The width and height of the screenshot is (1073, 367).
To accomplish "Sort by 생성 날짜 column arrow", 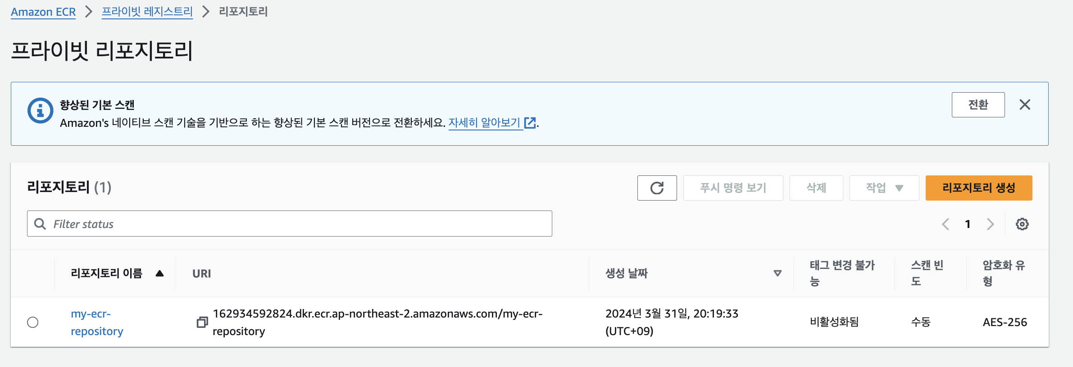I will click(777, 273).
